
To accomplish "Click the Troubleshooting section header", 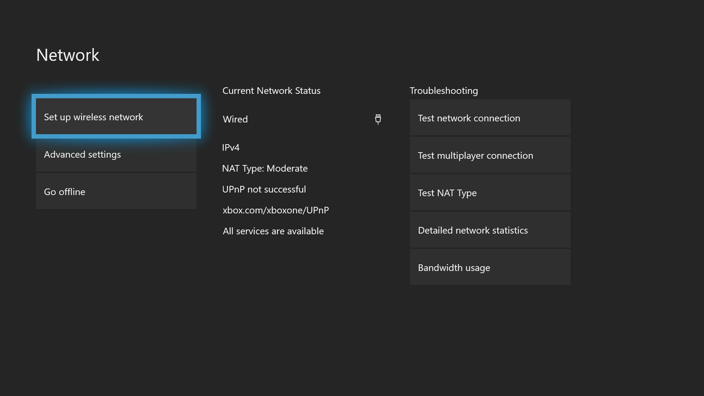I will (x=444, y=90).
